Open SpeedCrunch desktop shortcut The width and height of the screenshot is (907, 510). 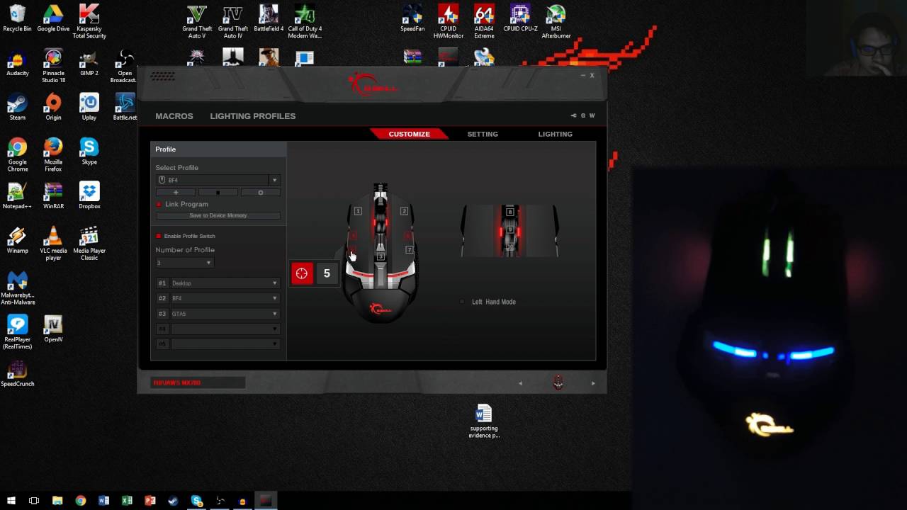(18, 373)
